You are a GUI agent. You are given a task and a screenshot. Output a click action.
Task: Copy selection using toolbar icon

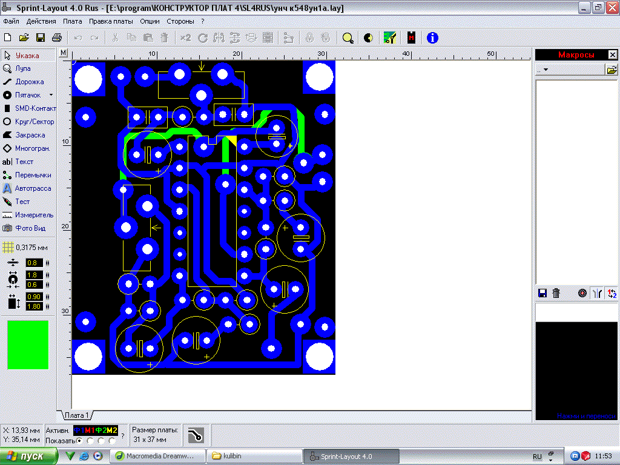[131, 38]
